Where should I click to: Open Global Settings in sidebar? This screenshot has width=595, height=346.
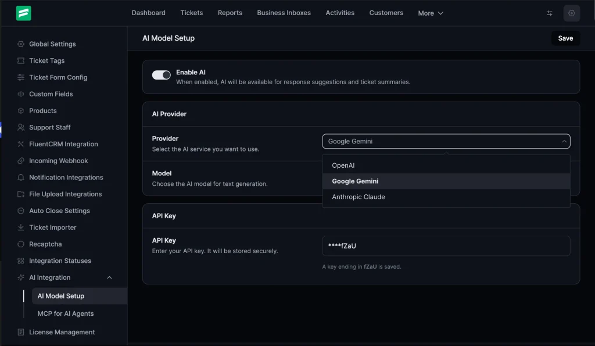click(52, 44)
